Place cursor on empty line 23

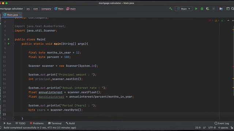116,114
